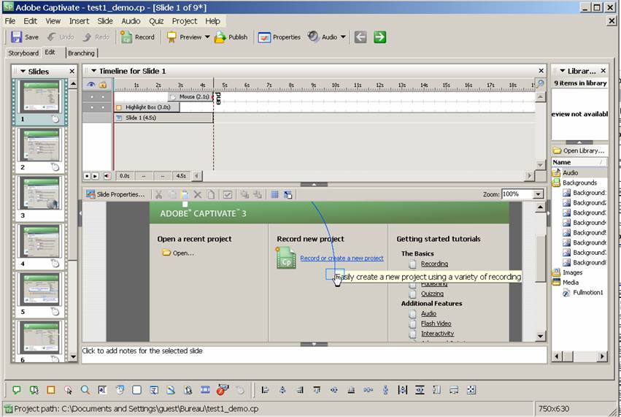Click the Record toolbar icon

[126, 37]
